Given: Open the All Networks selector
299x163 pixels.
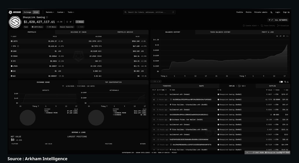Looking at the screenshot, I should point(278,20).
